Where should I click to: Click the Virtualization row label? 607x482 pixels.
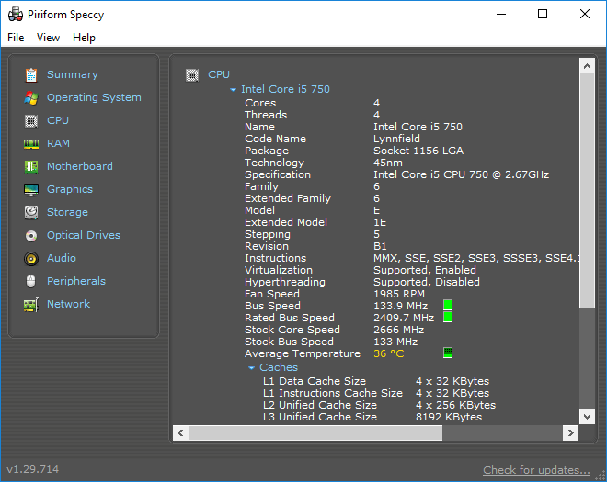279,270
